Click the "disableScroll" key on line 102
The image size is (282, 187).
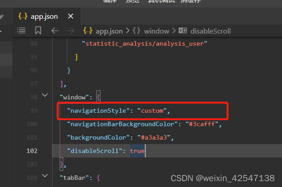(x=95, y=151)
